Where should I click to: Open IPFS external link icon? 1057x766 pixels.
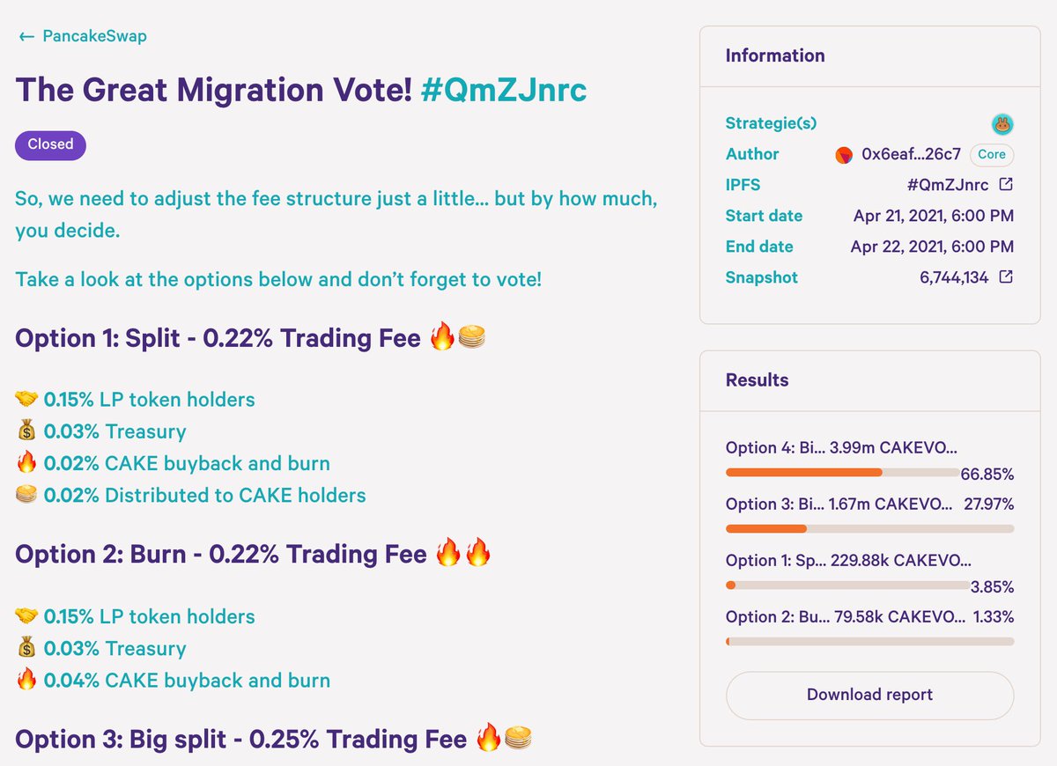point(1006,185)
